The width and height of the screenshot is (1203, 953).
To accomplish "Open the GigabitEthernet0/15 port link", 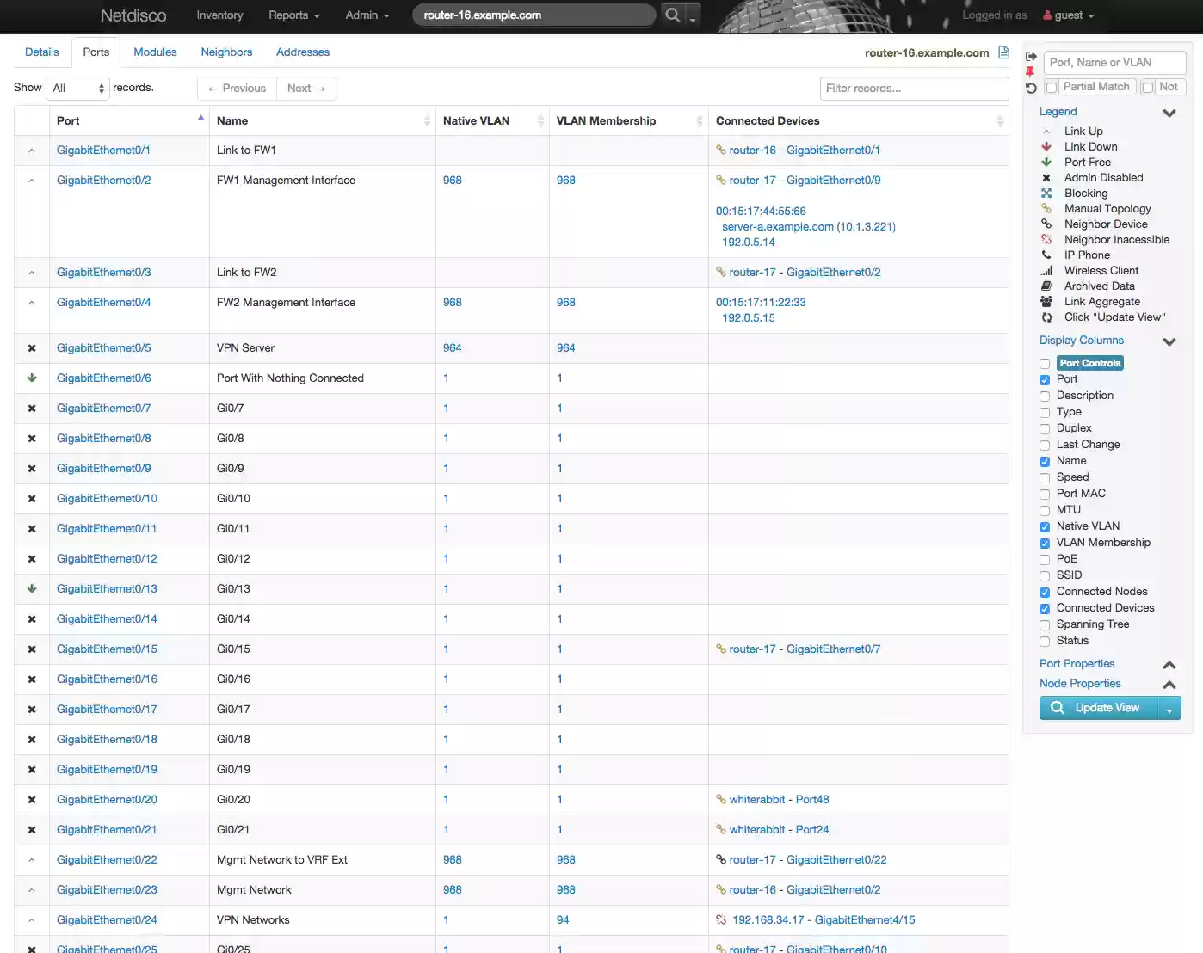I will click(x=107, y=649).
